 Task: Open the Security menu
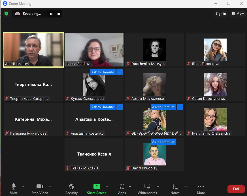coord(71,188)
